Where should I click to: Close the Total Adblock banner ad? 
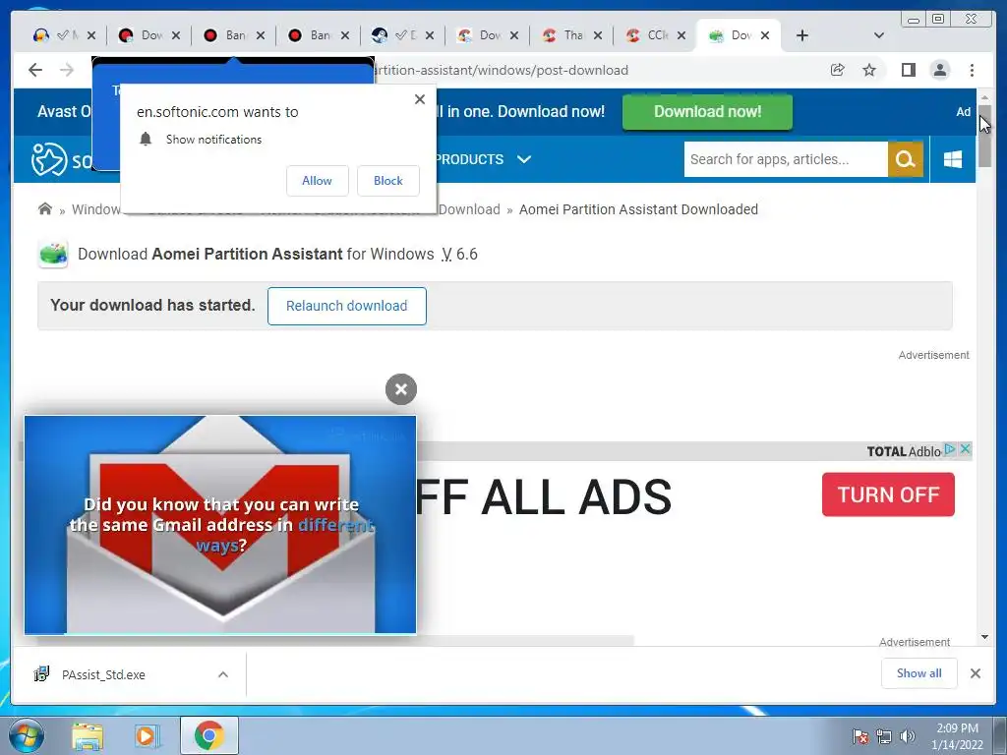coord(965,449)
